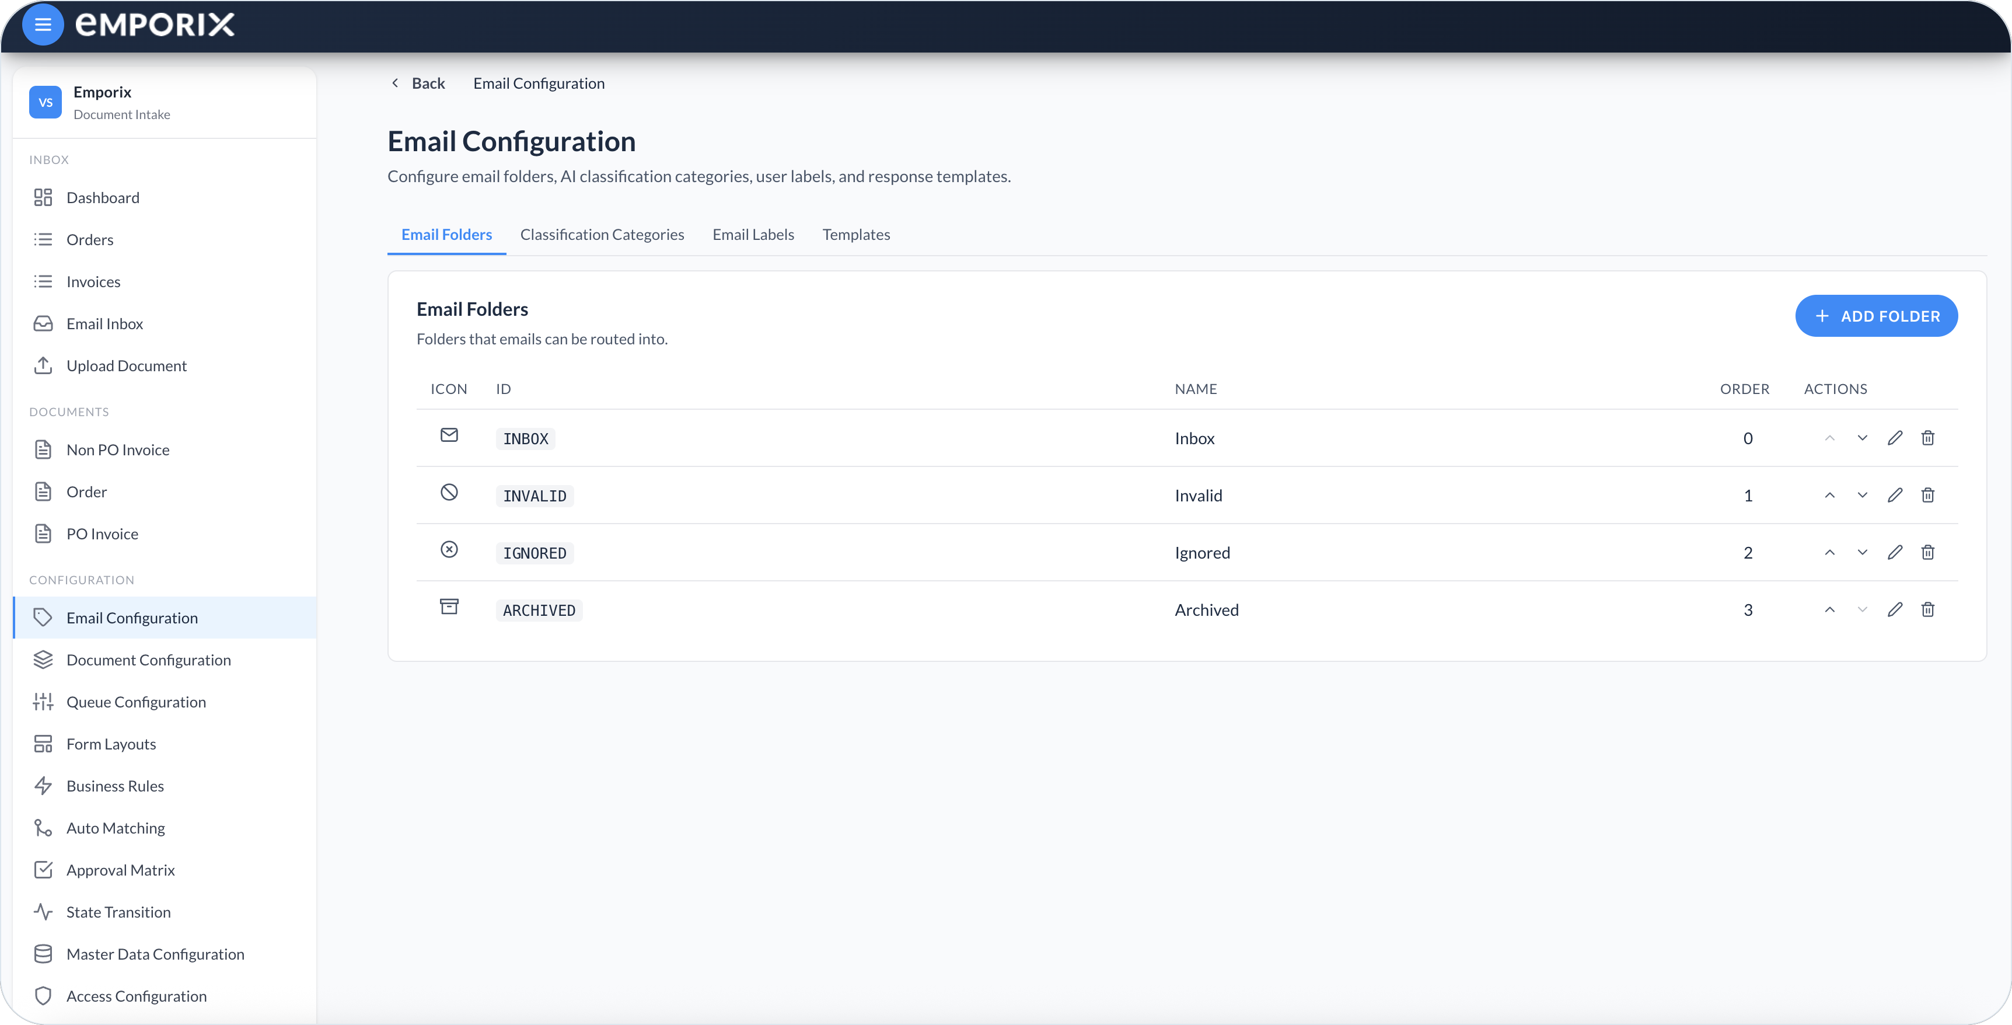Open Upload Document page
The width and height of the screenshot is (2012, 1025).
165,367
